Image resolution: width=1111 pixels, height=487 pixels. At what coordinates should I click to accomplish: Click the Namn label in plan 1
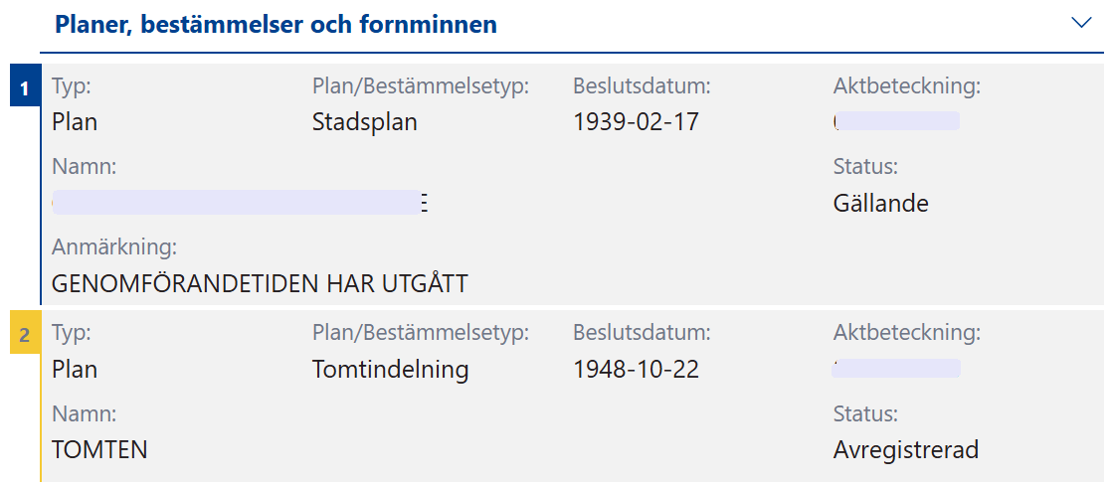pyautogui.click(x=84, y=167)
